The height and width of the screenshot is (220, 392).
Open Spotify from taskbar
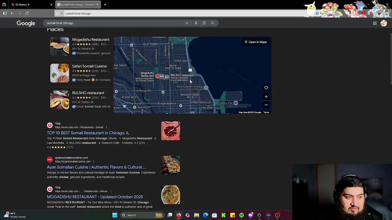click(x=241, y=215)
